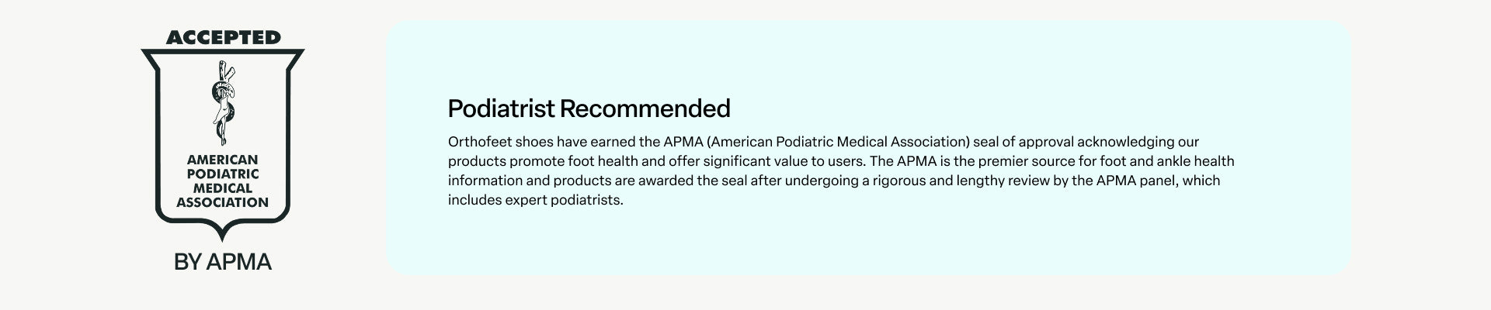Image resolution: width=1491 pixels, height=310 pixels.
Task: Click the word MEDICAL inside the shield
Action: [x=222, y=188]
